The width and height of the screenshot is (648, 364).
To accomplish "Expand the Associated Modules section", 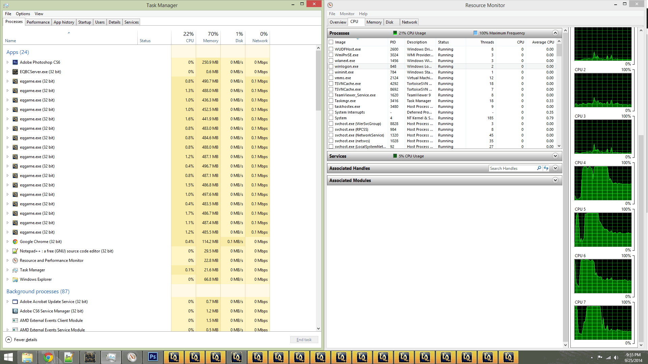I will [x=555, y=180].
